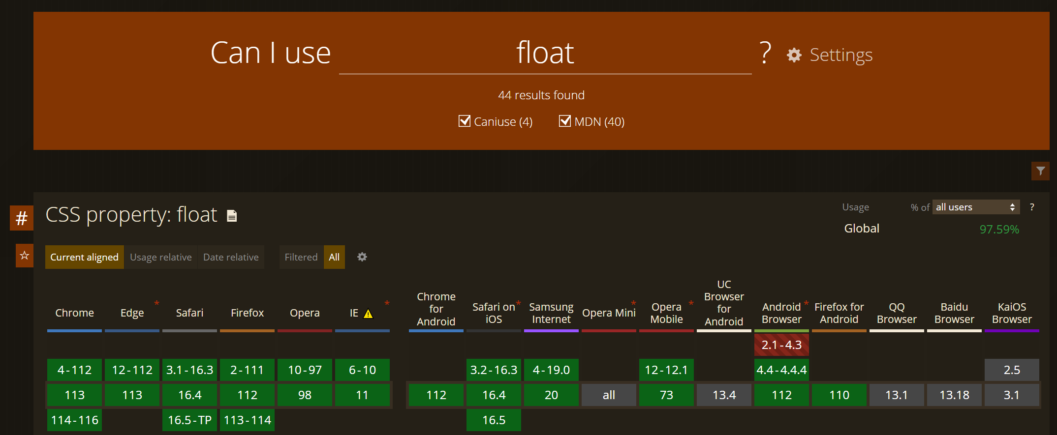
Task: Click the usage help question mark
Action: click(x=1032, y=207)
